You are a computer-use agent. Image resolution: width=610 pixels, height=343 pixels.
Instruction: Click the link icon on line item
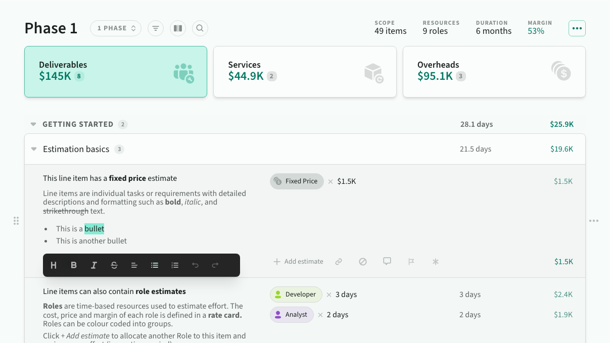click(339, 262)
